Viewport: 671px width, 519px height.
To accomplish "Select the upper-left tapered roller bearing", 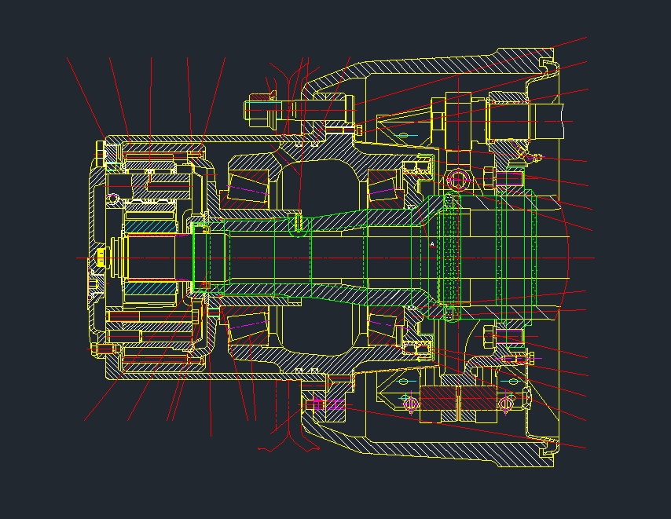I will click(x=247, y=188).
